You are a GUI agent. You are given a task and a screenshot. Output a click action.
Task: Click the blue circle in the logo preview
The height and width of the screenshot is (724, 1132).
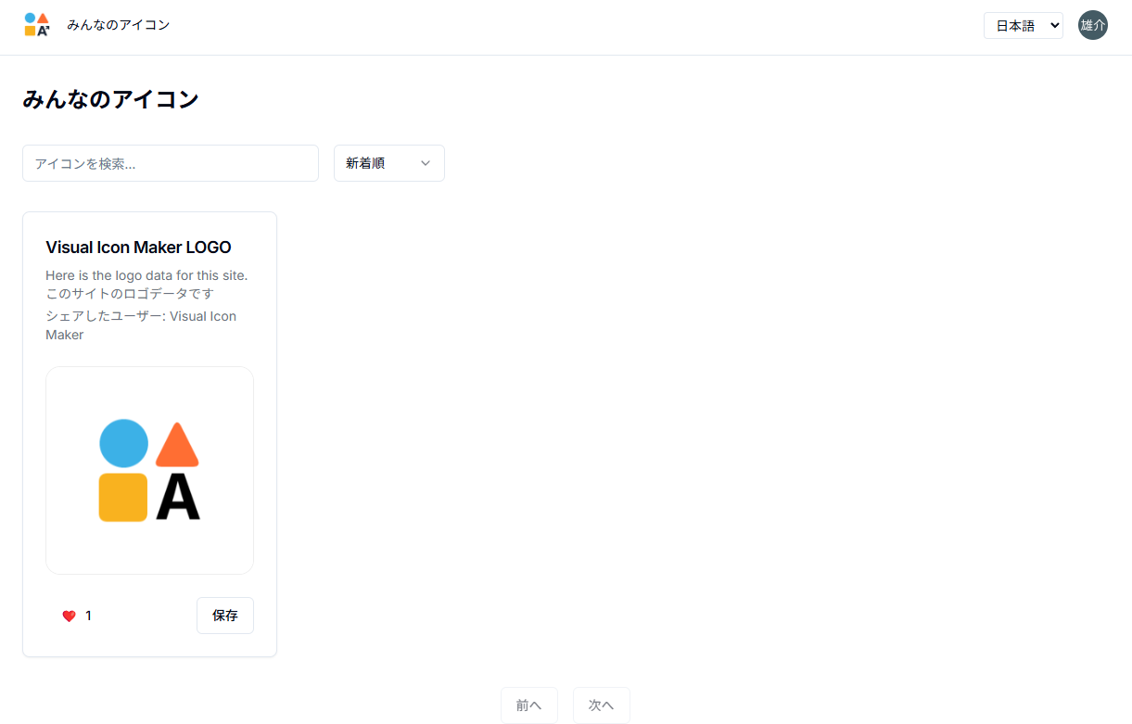click(123, 443)
